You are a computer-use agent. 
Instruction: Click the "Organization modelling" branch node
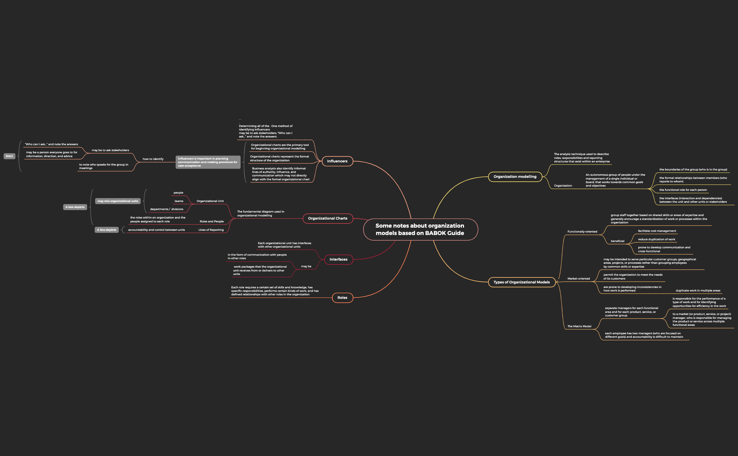coord(515,176)
